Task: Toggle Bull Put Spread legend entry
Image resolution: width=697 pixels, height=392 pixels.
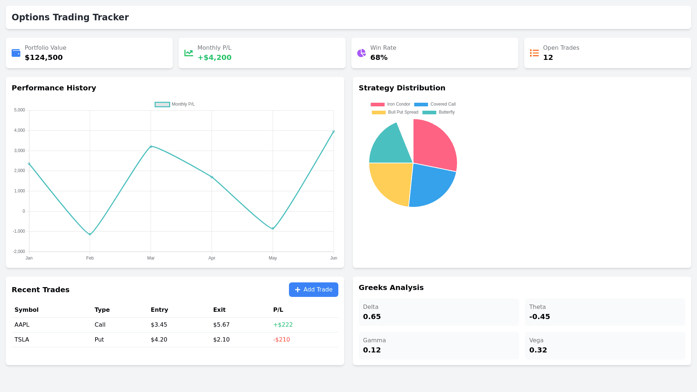Action: pyautogui.click(x=395, y=113)
